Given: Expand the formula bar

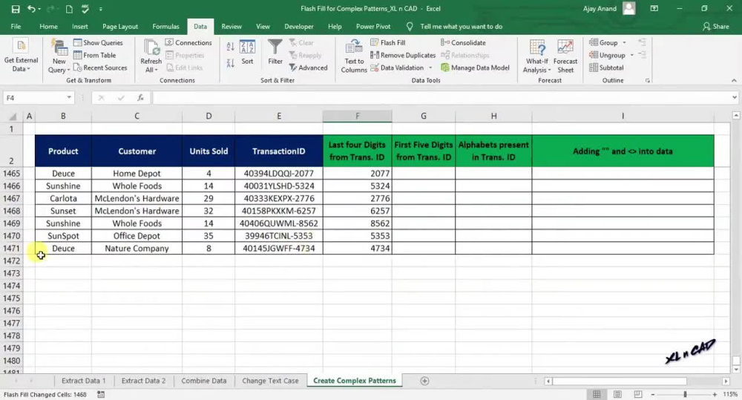Looking at the screenshot, I should tap(735, 97).
